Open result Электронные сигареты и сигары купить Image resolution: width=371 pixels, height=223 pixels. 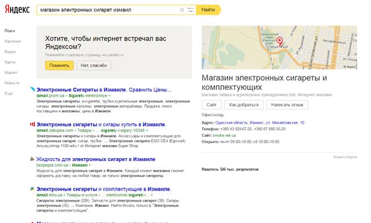(x=101, y=125)
